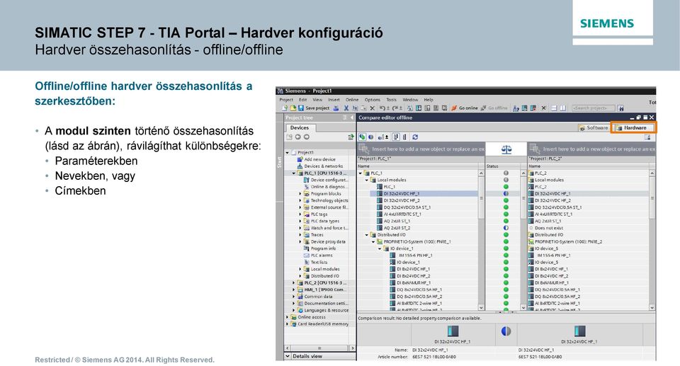Click the settings icon at compare toolbar right end
Screen dimensions: 680x366
(x=647, y=137)
